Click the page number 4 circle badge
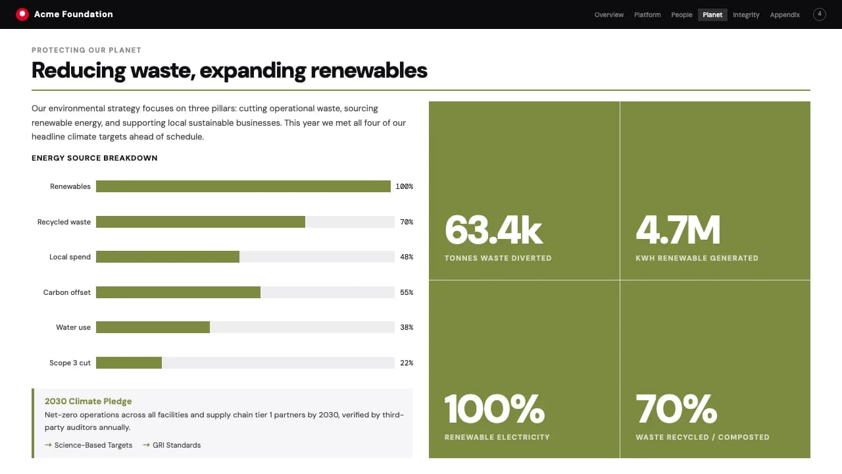 [819, 14]
